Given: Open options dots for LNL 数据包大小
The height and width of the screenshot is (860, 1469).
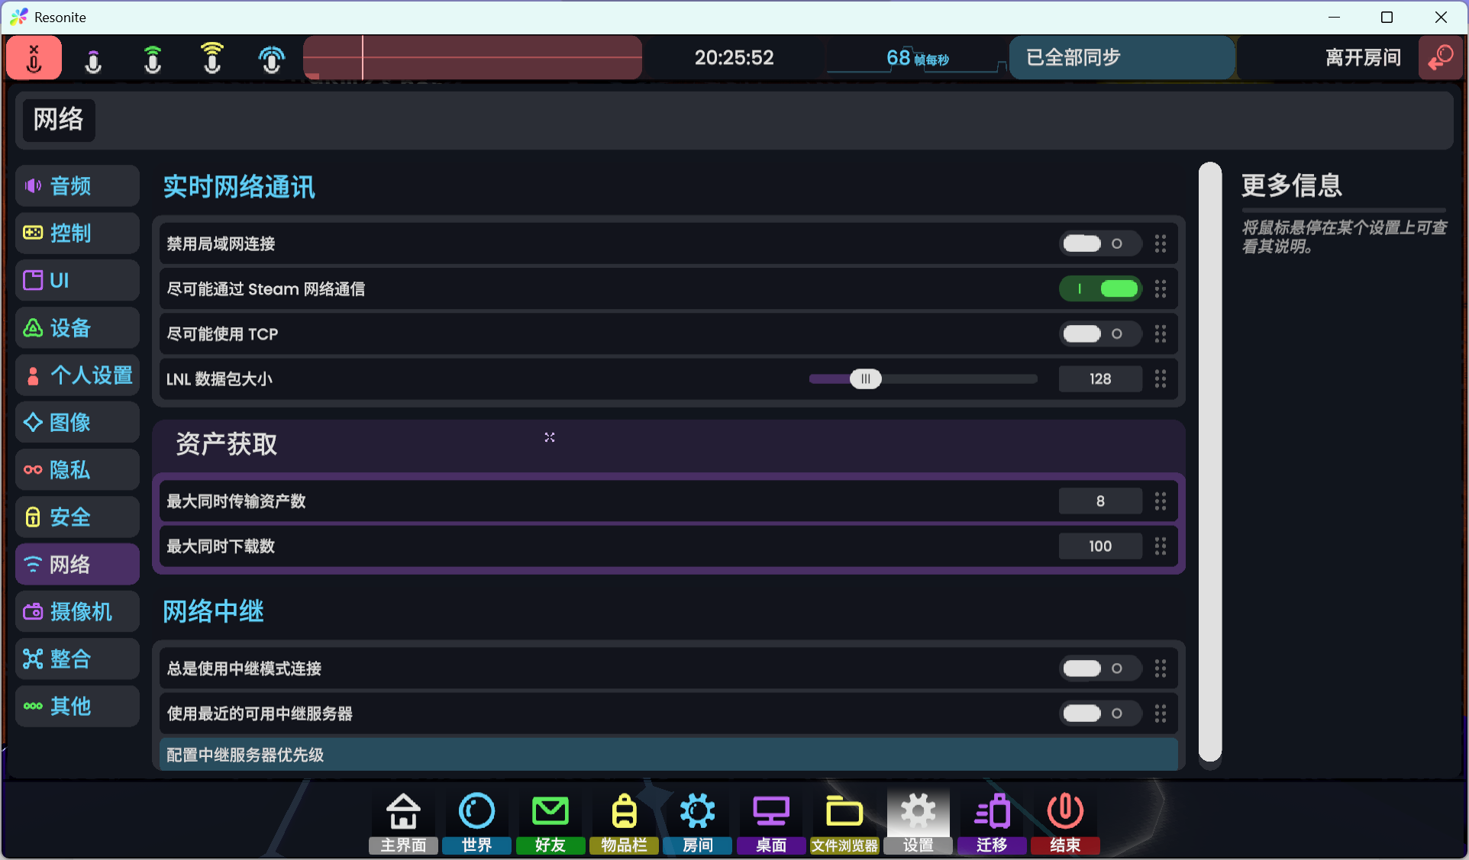Looking at the screenshot, I should coord(1161,378).
